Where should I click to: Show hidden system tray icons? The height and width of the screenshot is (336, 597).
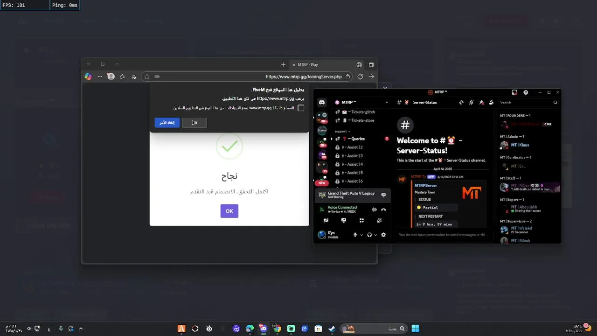click(81, 329)
